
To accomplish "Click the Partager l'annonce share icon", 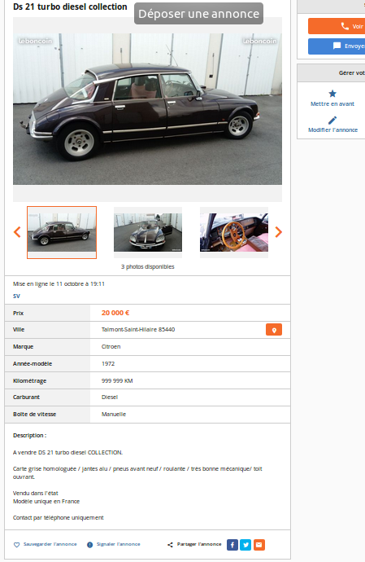I will [x=171, y=545].
